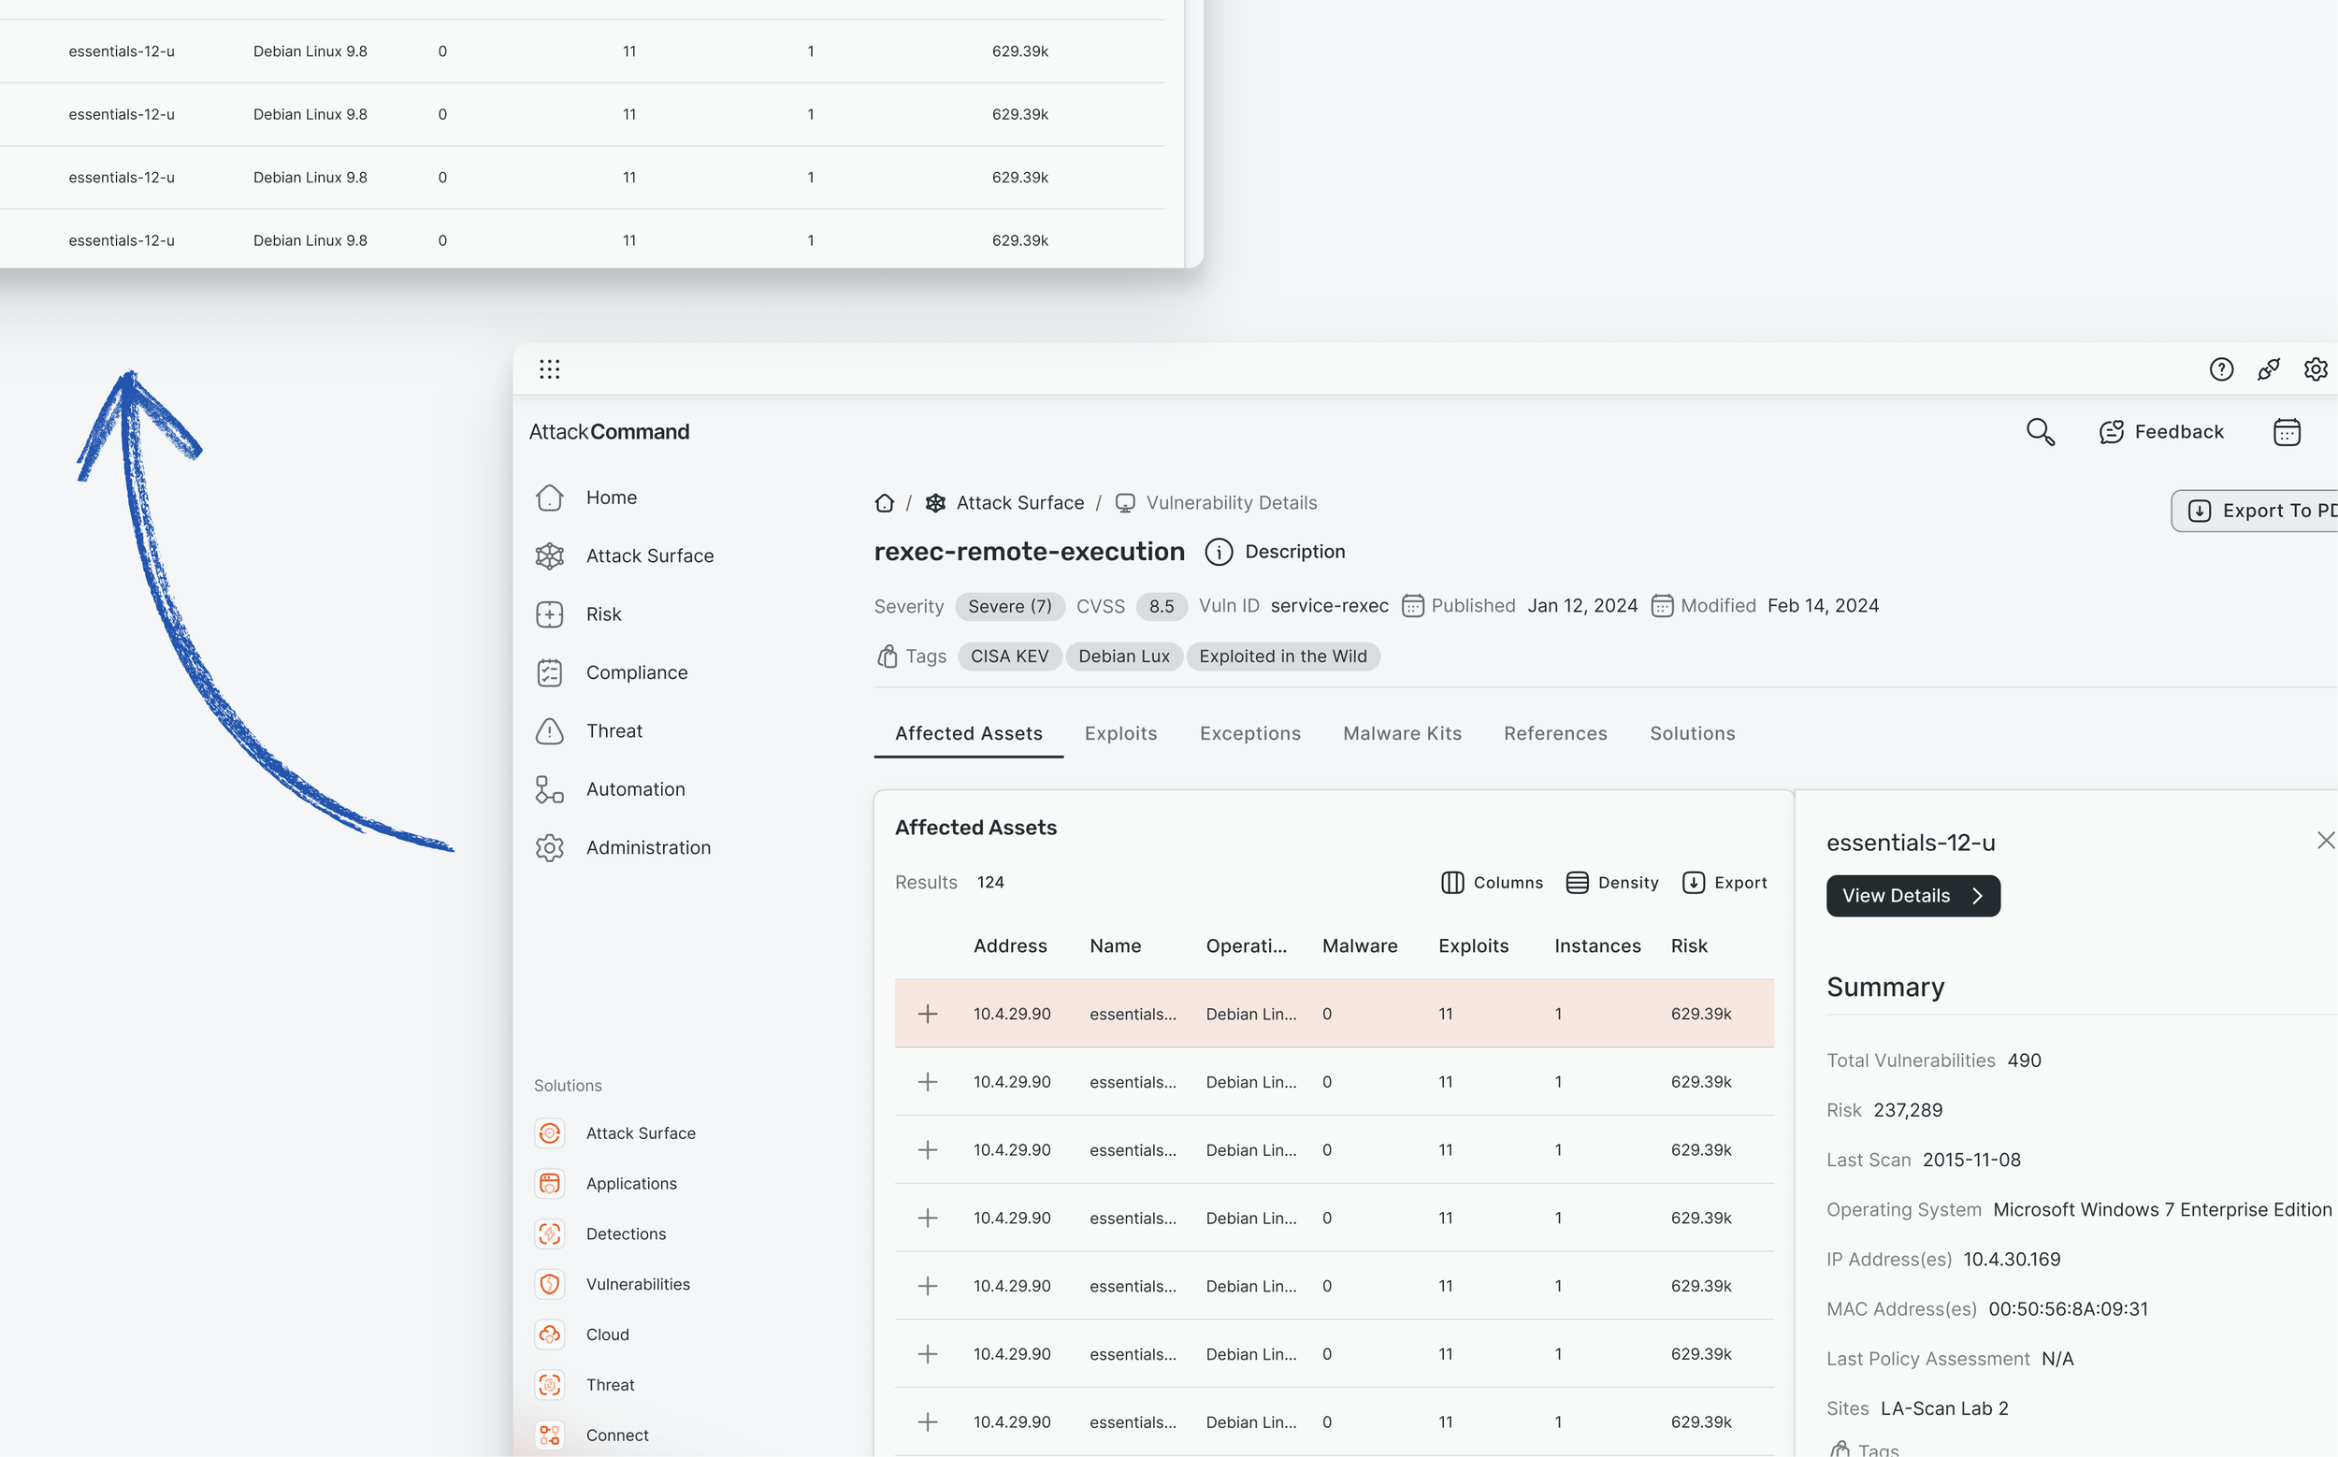Open the app launcher grid icon
This screenshot has height=1457, width=2338.
click(x=549, y=369)
